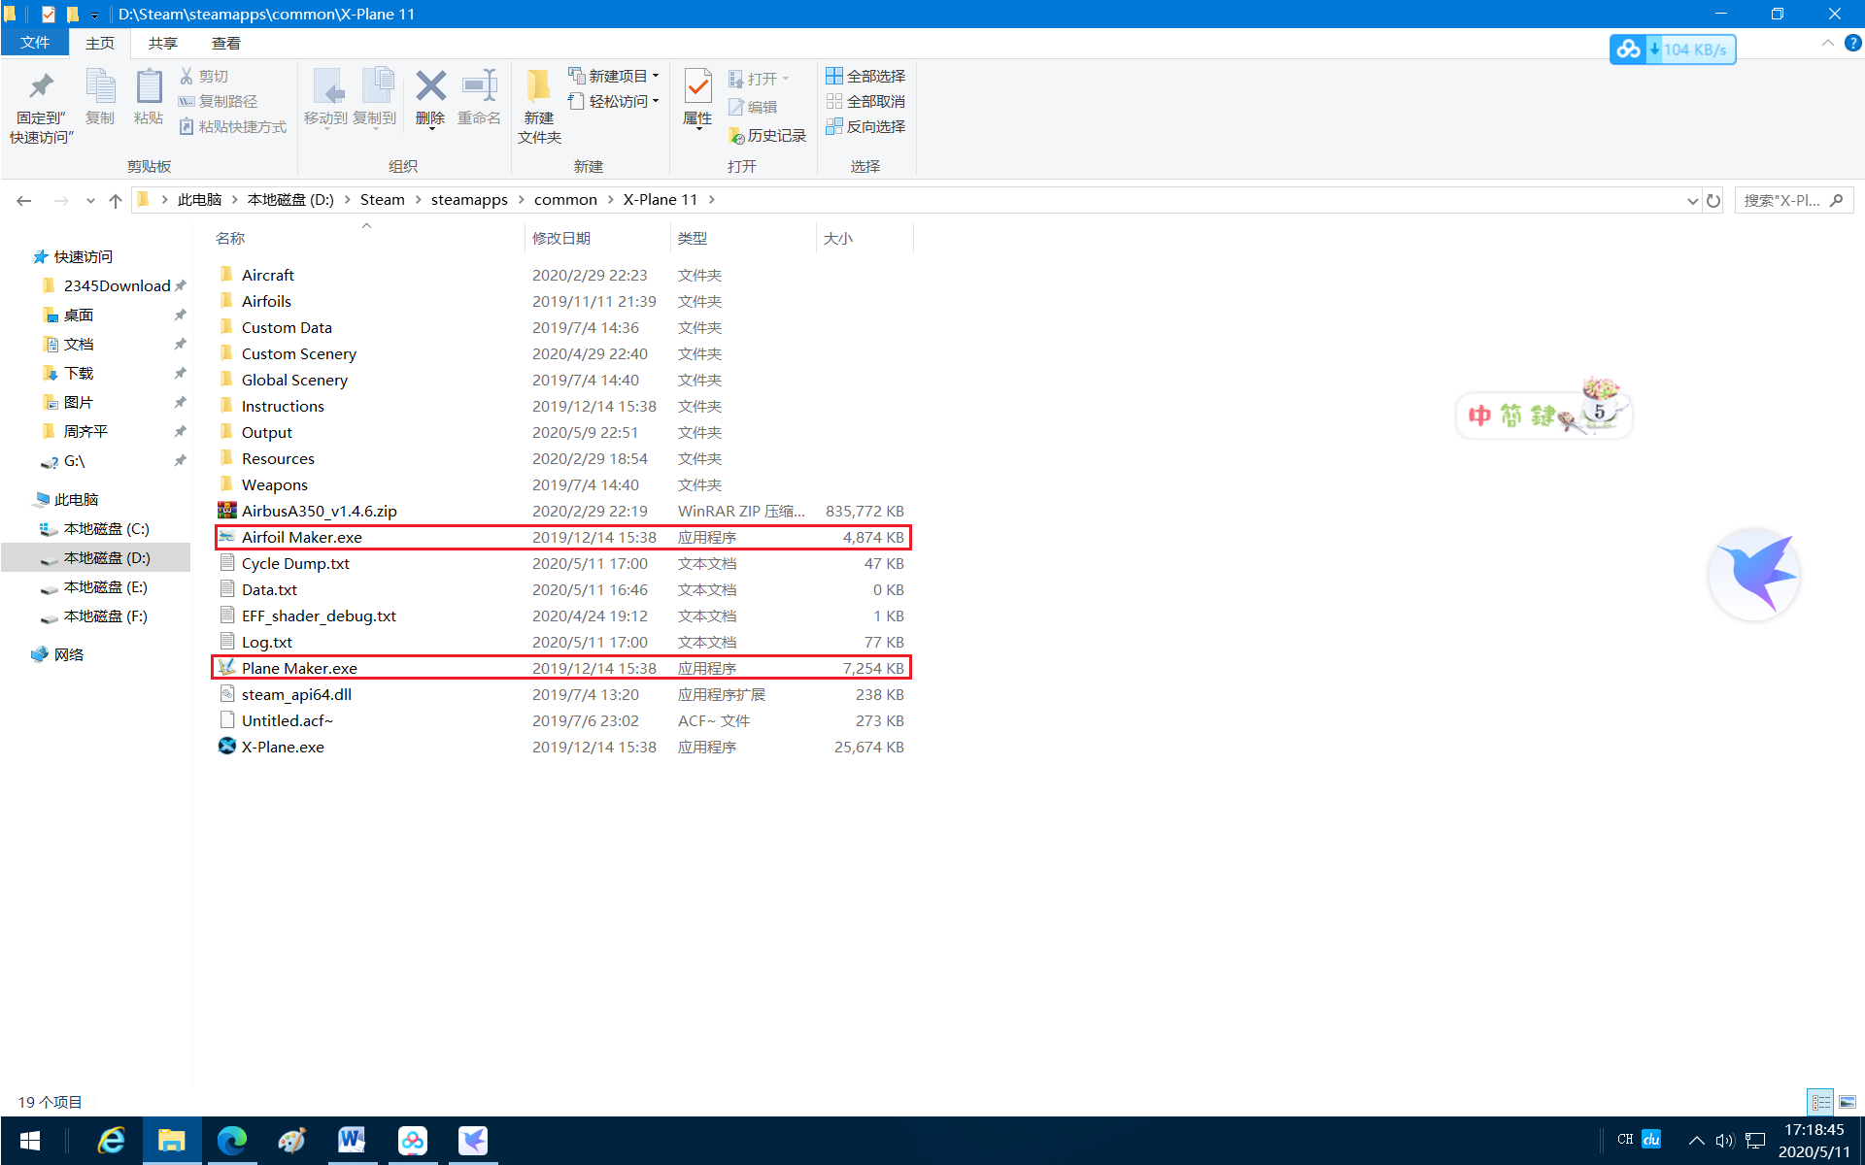Open the Open (打开) button dropdown
Image resolution: width=1865 pixels, height=1165 pixels.
point(786,79)
